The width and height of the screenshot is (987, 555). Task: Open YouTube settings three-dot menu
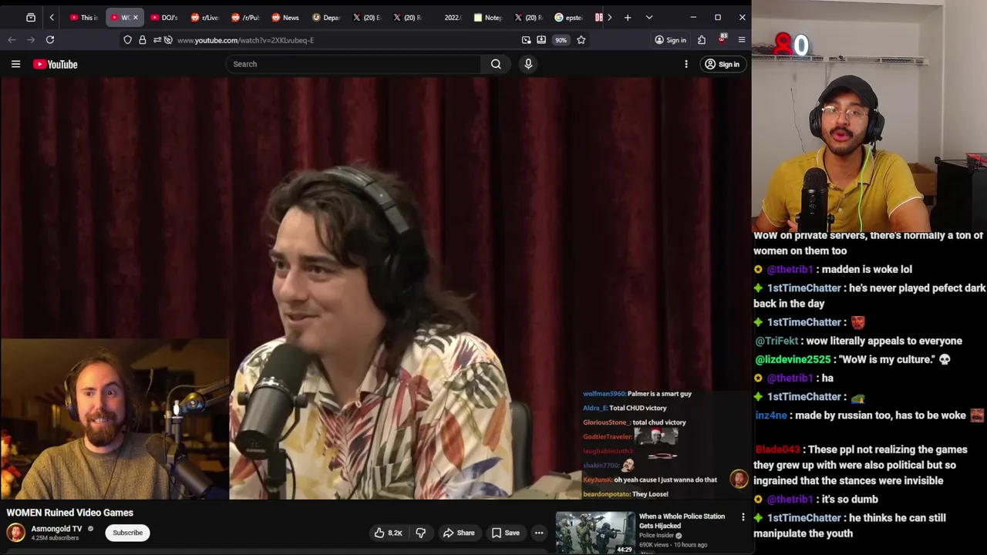pyautogui.click(x=686, y=64)
